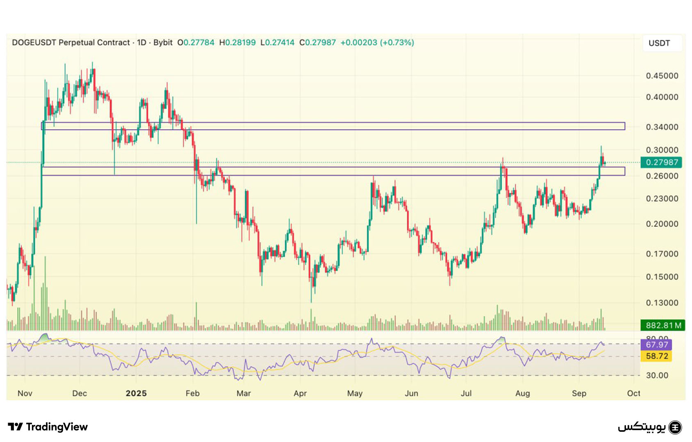Click the Bybit exchange name in header
The image size is (692, 442).
[163, 43]
